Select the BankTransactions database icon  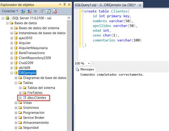16,53
